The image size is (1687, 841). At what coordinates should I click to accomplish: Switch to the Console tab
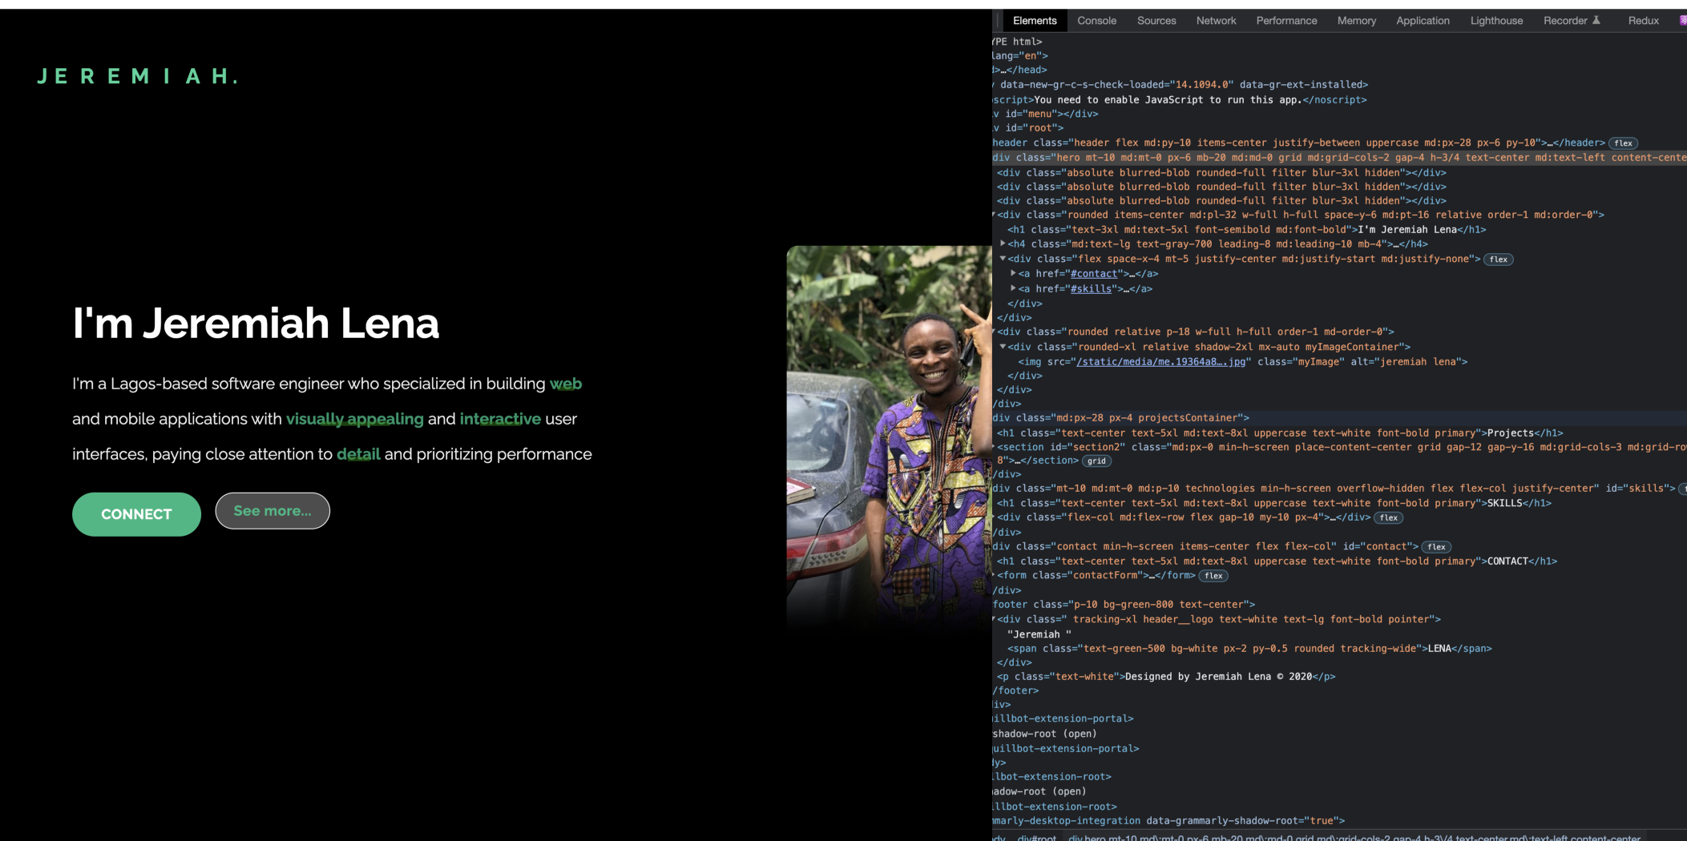(1096, 21)
